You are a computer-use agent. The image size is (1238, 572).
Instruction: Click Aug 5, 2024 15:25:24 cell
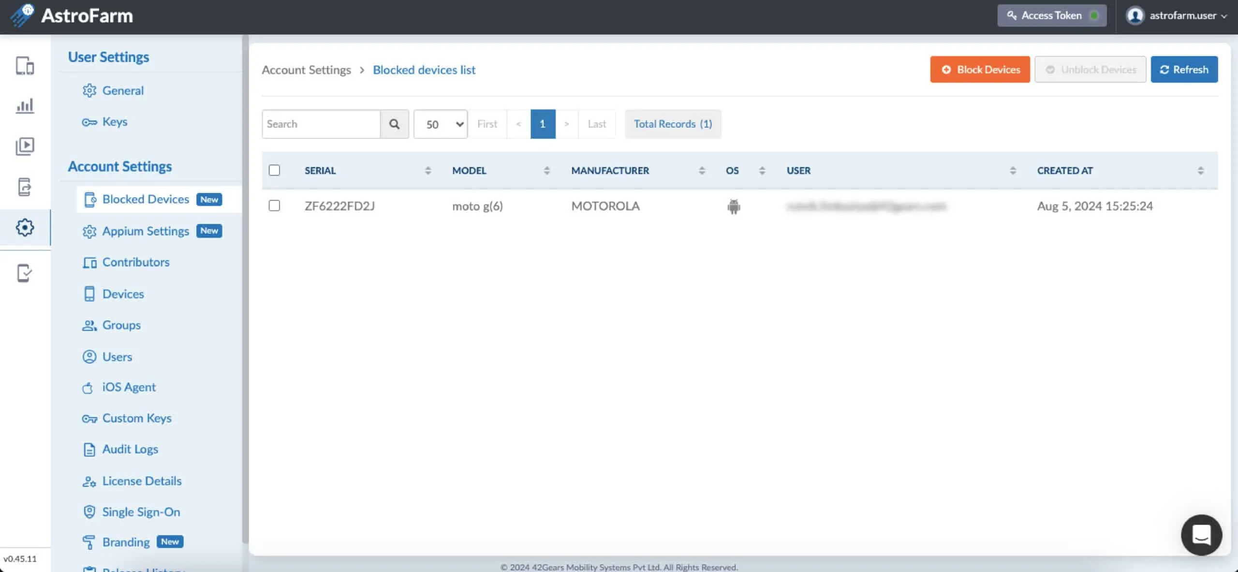click(1095, 206)
